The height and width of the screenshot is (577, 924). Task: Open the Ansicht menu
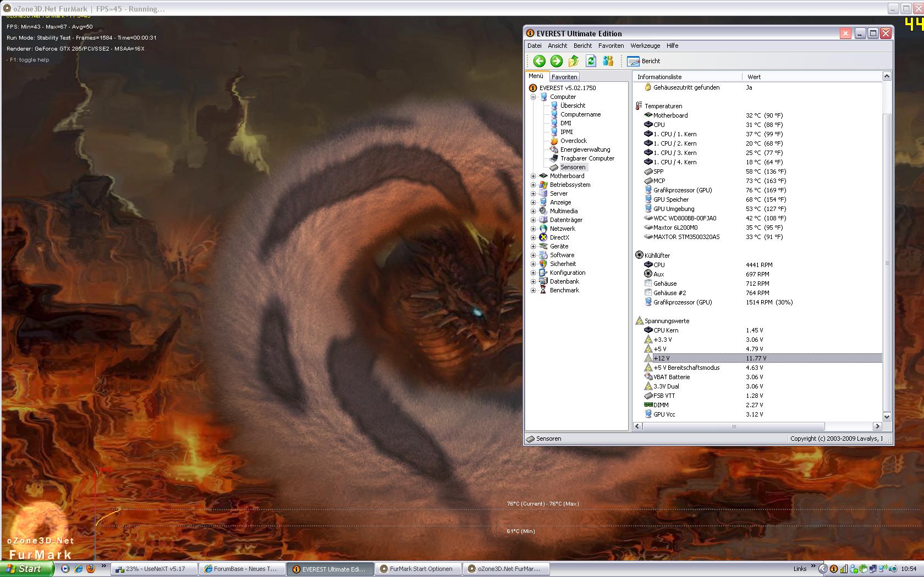(557, 46)
